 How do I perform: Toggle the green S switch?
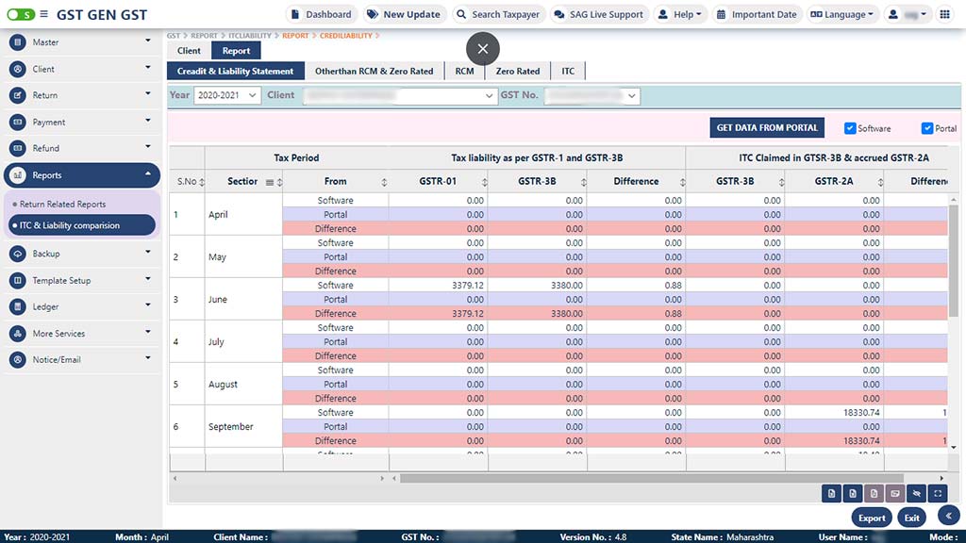pos(21,14)
